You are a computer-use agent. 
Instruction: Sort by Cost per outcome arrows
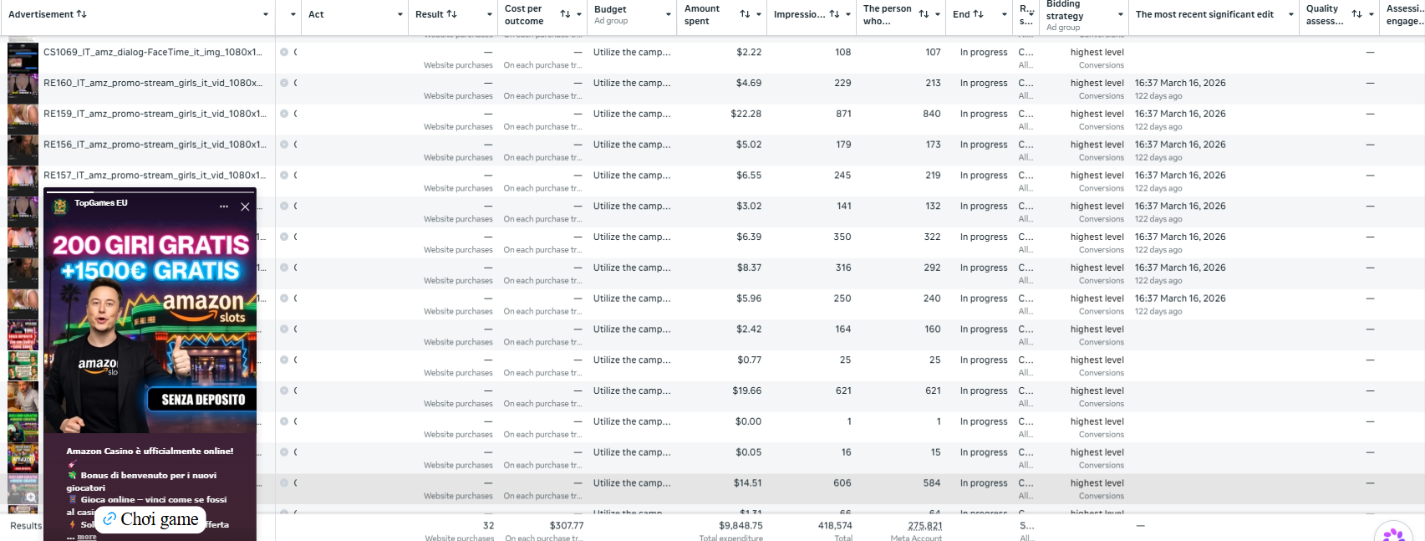[565, 14]
